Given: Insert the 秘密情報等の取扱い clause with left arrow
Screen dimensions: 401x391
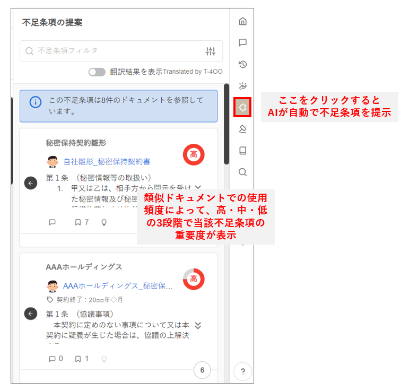Looking at the screenshot, I should [31, 183].
